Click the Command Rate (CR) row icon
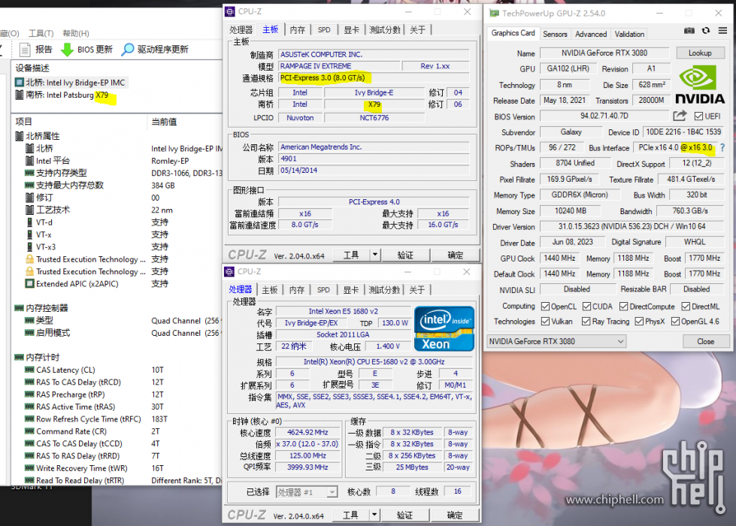The height and width of the screenshot is (526, 736). (29, 431)
